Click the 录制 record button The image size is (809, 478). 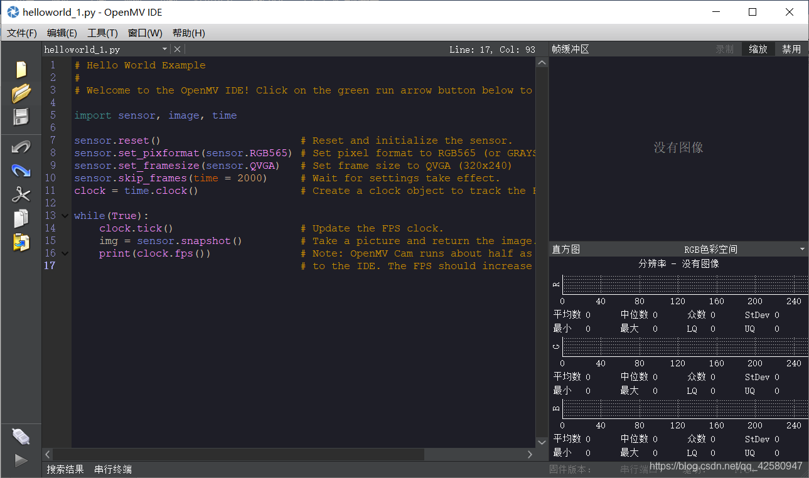click(725, 49)
